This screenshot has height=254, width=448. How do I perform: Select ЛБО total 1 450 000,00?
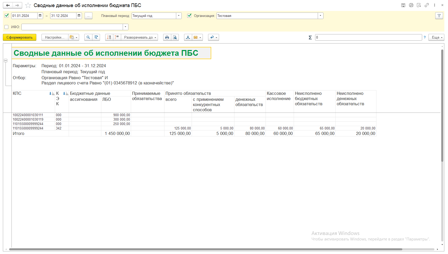click(x=116, y=133)
